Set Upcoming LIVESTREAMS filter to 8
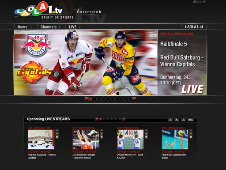The image size is (226, 170). 184,119
